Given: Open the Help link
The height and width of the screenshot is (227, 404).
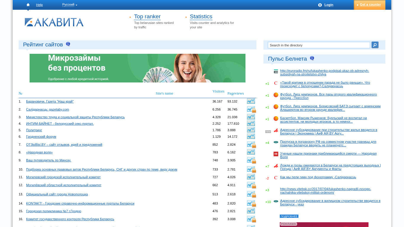Looking at the screenshot, I should click(39, 5).
